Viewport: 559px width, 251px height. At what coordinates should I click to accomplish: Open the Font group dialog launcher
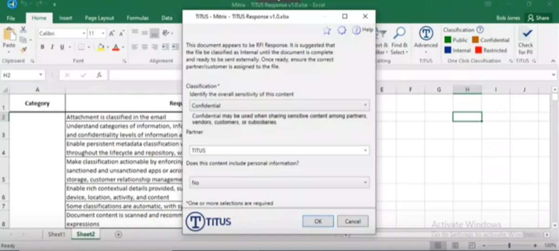pos(124,61)
